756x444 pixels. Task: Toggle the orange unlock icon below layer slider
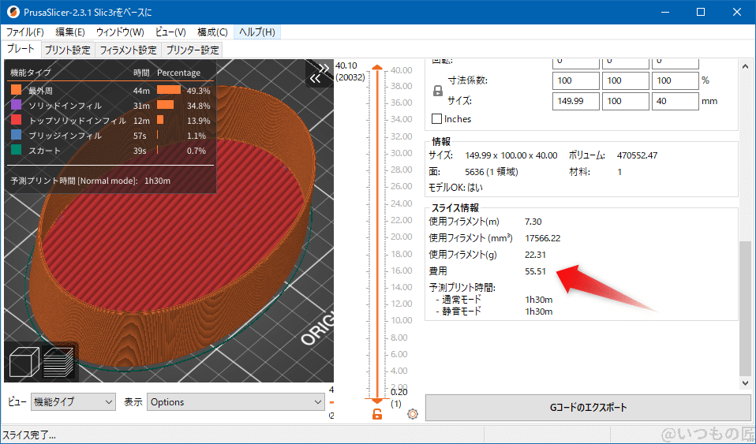(377, 414)
